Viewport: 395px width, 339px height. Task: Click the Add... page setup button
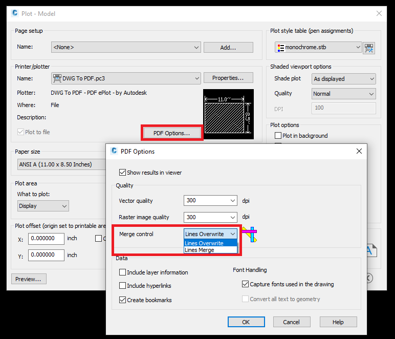[228, 48]
